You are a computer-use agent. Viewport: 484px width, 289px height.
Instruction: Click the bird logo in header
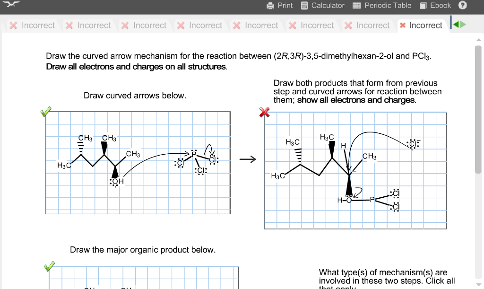[11, 4]
